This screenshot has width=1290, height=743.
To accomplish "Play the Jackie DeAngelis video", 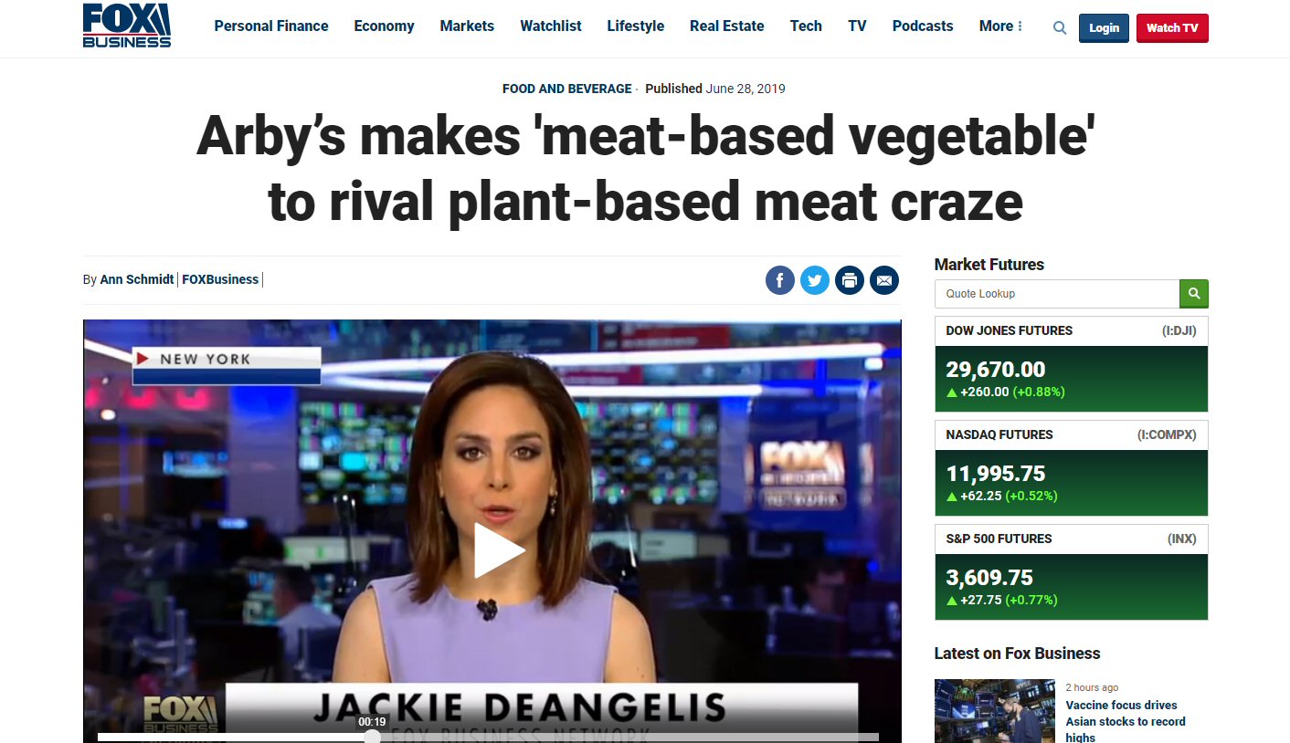I will tap(499, 550).
